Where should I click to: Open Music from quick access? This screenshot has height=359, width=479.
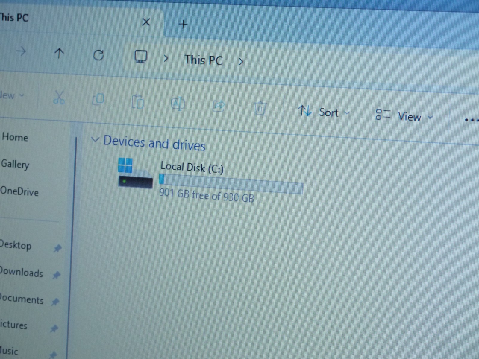pyautogui.click(x=9, y=351)
